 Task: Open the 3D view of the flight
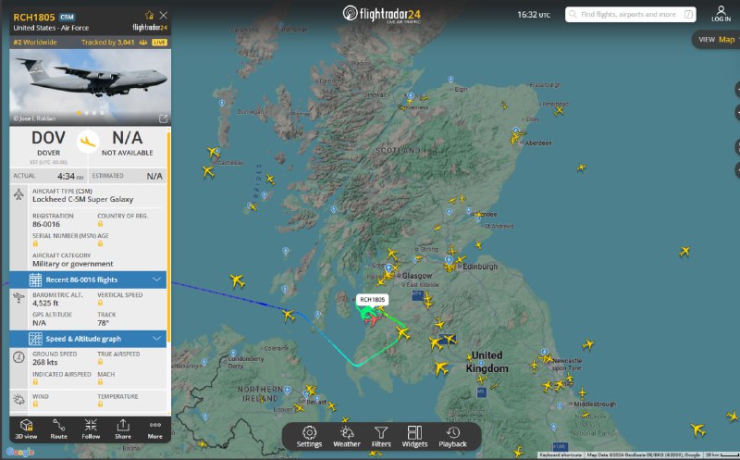[x=27, y=428]
